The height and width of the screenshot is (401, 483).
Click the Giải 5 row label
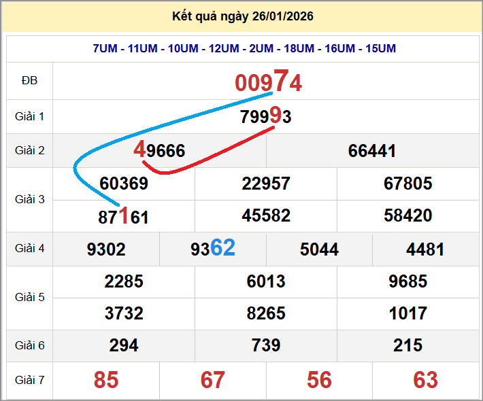29,297
